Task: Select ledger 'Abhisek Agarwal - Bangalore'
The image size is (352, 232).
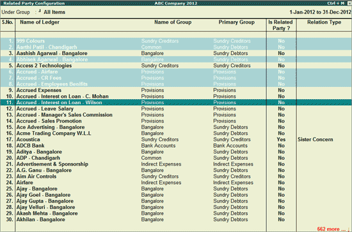Action: point(52,59)
